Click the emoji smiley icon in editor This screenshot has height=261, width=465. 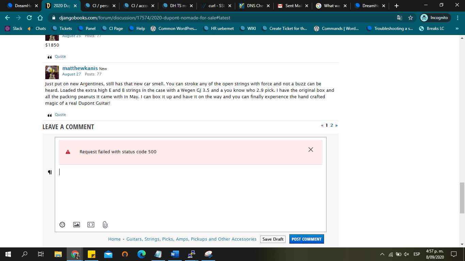pyautogui.click(x=62, y=225)
